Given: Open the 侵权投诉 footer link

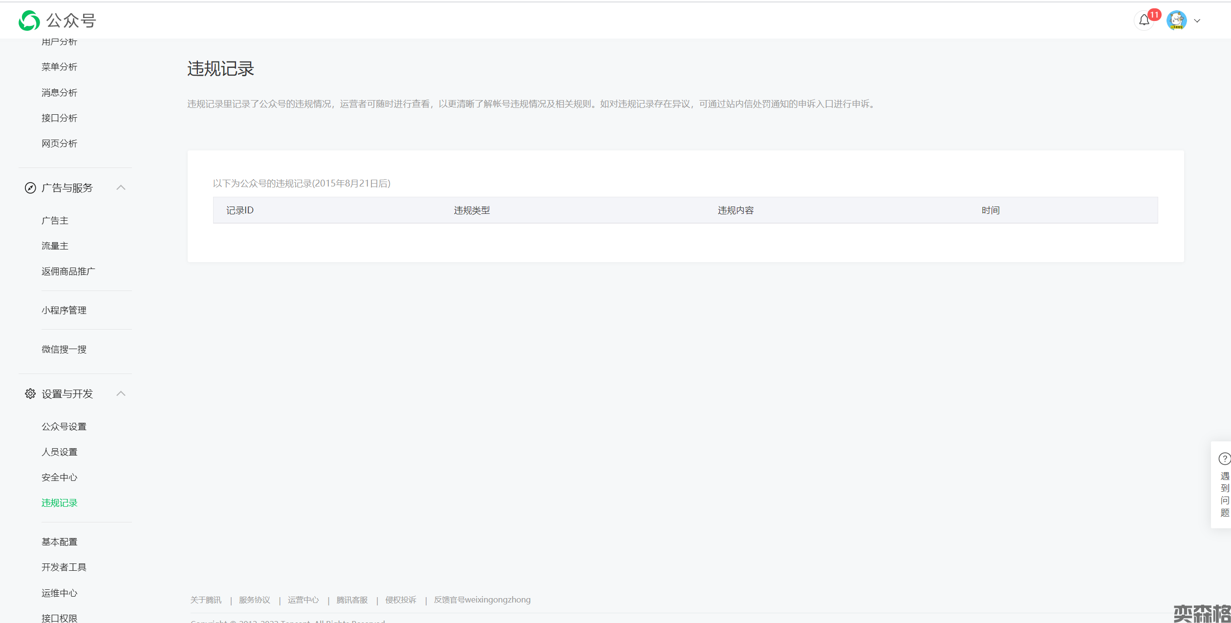Looking at the screenshot, I should (x=401, y=600).
